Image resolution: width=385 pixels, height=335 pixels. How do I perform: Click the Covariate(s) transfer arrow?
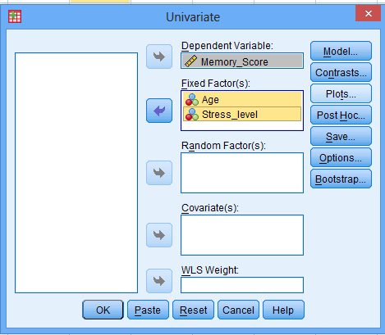click(159, 235)
